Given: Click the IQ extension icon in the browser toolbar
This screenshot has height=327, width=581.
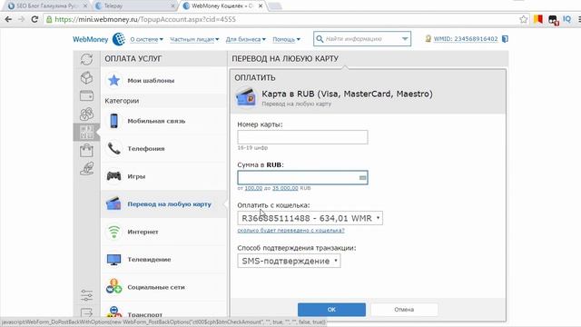Looking at the screenshot, I should [566, 19].
